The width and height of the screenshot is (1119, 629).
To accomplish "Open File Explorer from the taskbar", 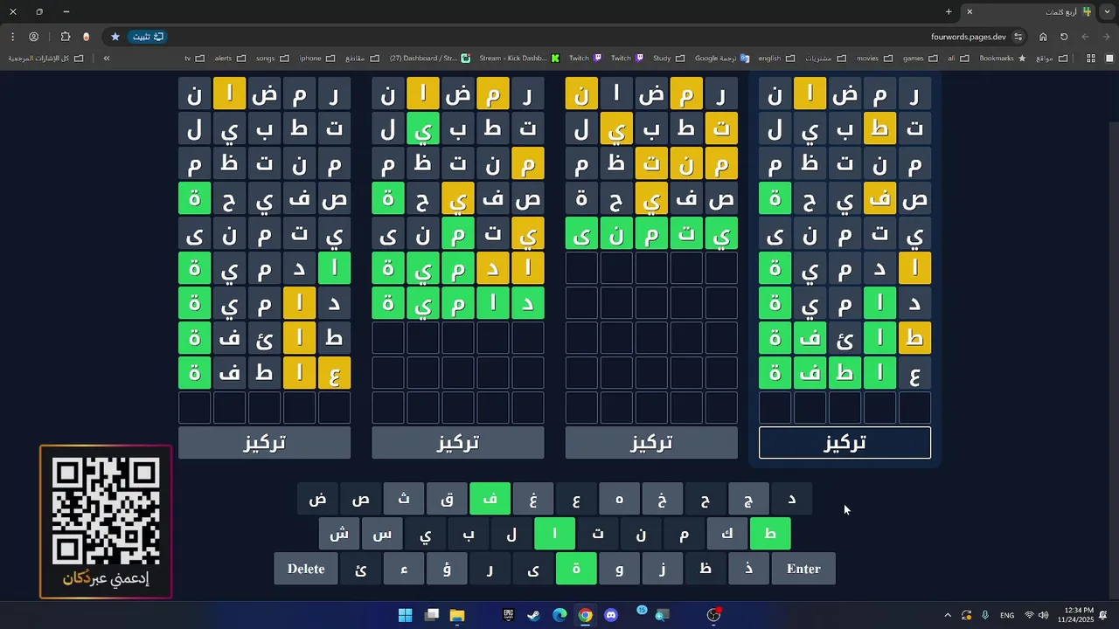I will [457, 615].
